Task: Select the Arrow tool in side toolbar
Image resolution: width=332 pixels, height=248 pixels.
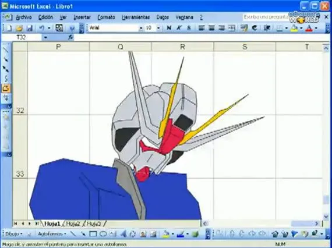Action: [6, 60]
